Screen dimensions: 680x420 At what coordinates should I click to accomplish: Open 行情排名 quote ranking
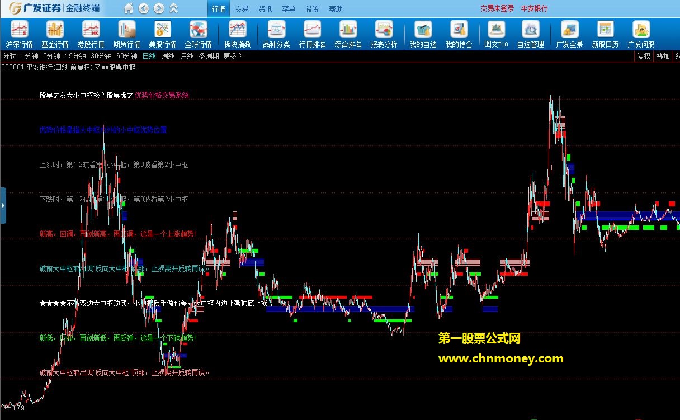pos(313,34)
